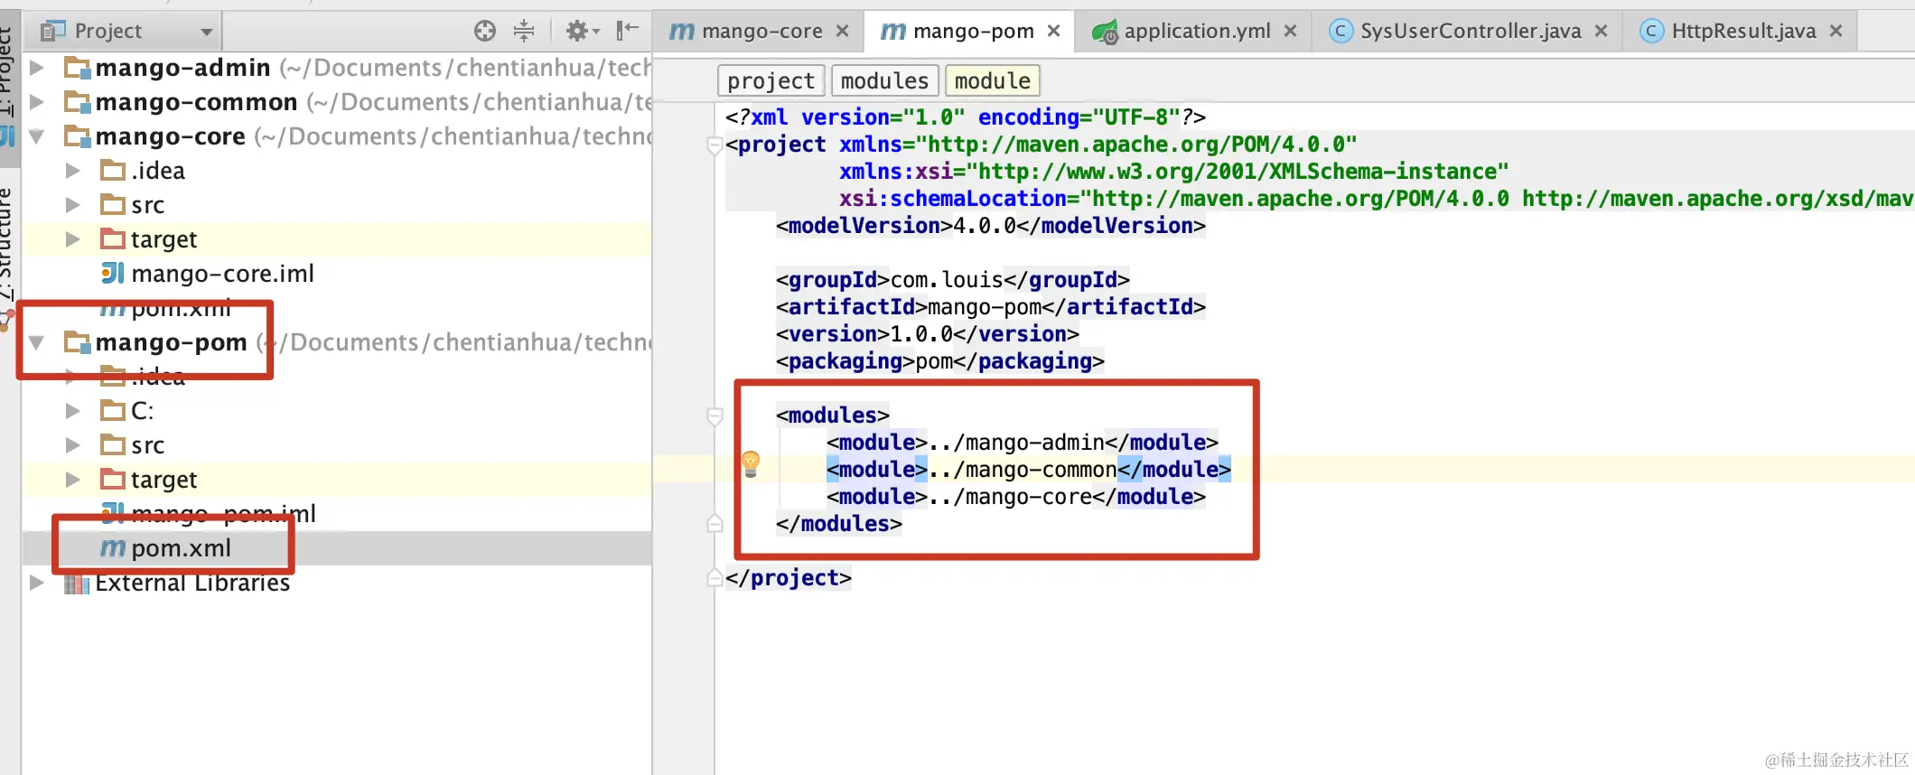Expand the mango-admin module node
Viewport: 1915px width, 775px height.
pyautogui.click(x=37, y=68)
